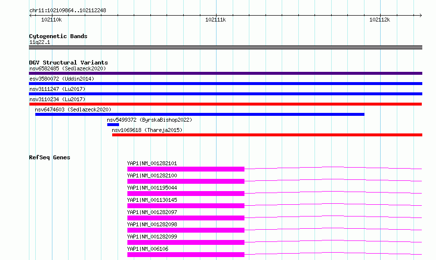Click the nsv1069618 (Thareja2015) red bar
436x260 pixels.
pyautogui.click(x=267, y=135)
